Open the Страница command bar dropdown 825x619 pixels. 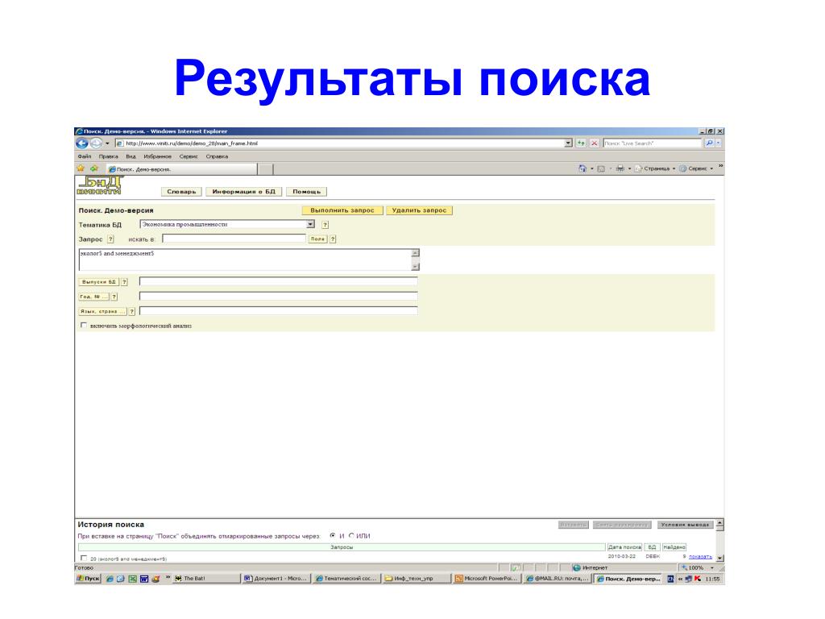click(x=655, y=168)
